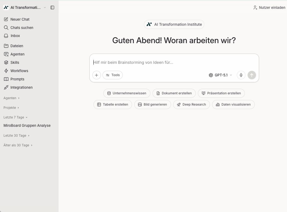Focus the chat prompt input field
This screenshot has width=287, height=212.
(174, 62)
